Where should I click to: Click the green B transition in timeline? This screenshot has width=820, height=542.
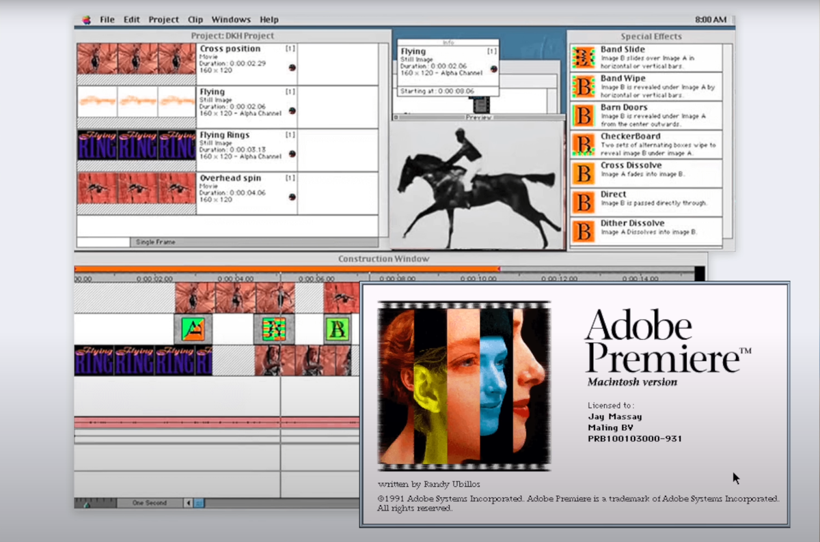(337, 329)
